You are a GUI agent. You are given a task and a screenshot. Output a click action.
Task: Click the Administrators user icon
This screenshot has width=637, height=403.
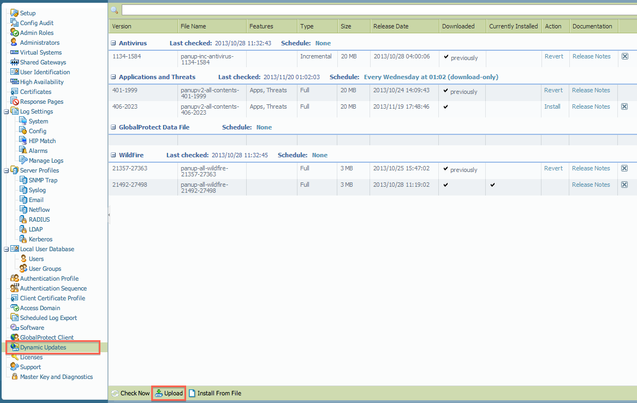point(14,42)
